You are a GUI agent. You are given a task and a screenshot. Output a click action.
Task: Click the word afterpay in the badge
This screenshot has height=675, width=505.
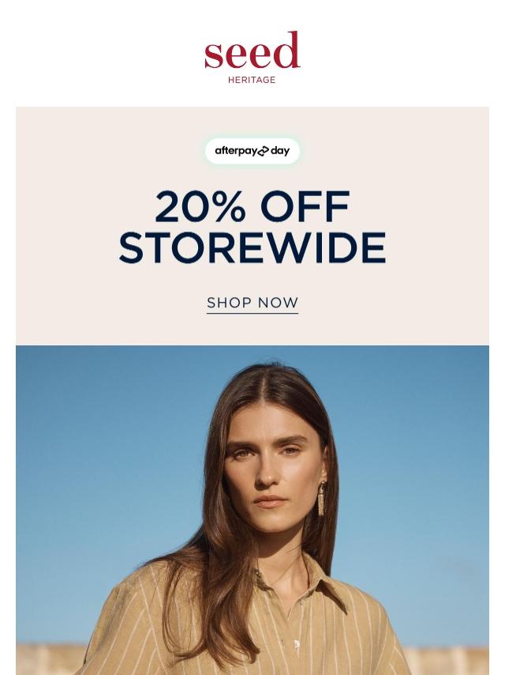[x=235, y=151]
